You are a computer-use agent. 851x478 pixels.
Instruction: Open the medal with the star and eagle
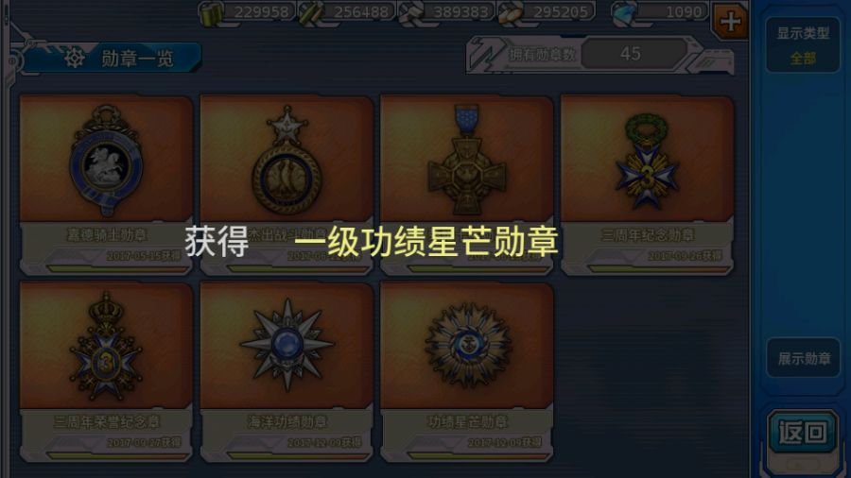point(287,185)
